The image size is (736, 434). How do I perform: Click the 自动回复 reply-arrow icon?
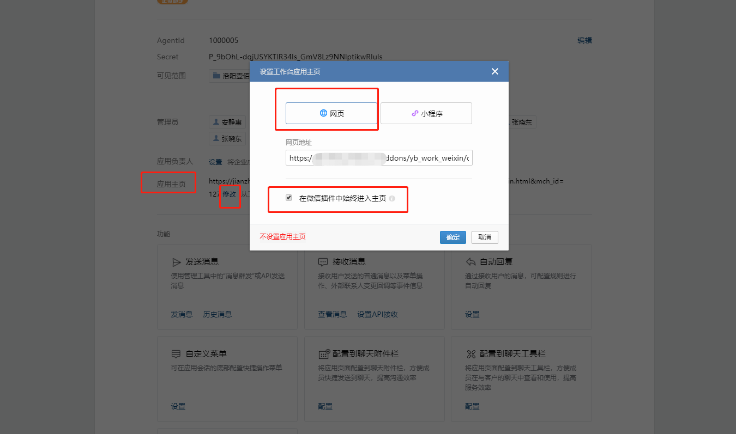[470, 262]
